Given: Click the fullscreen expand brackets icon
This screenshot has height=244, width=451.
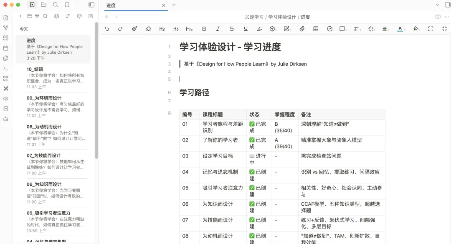Looking at the screenshot, I should [431, 29].
